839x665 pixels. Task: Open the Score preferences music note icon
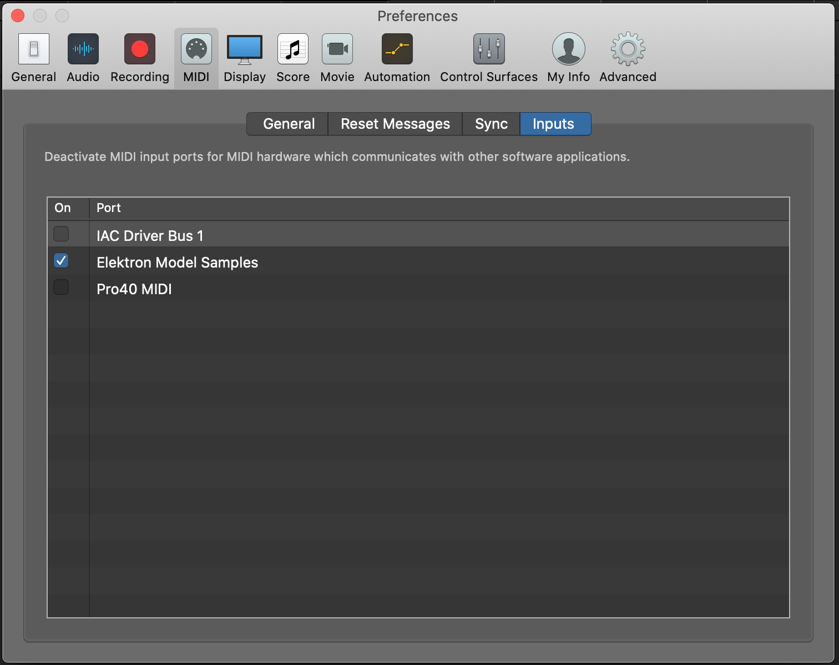click(293, 49)
